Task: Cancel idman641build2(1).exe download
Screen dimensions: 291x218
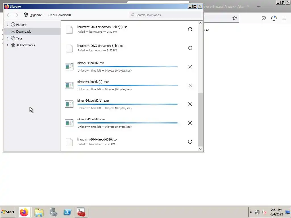Action: (190, 104)
